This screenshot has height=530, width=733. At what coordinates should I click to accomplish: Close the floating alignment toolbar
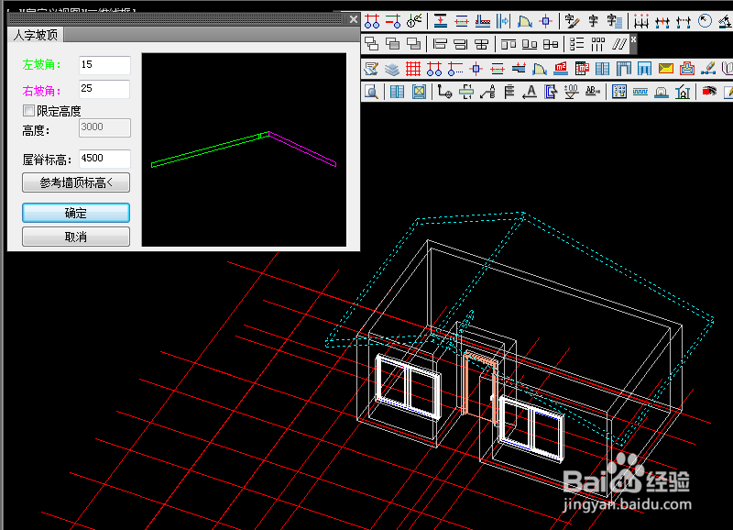[x=633, y=39]
